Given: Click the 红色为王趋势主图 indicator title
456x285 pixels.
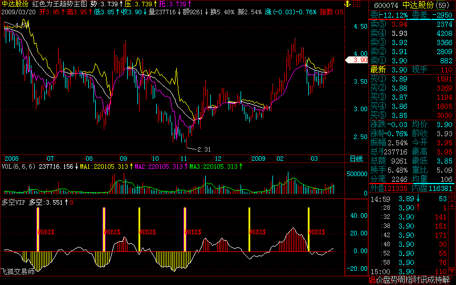Looking at the screenshot, I should (60, 4).
